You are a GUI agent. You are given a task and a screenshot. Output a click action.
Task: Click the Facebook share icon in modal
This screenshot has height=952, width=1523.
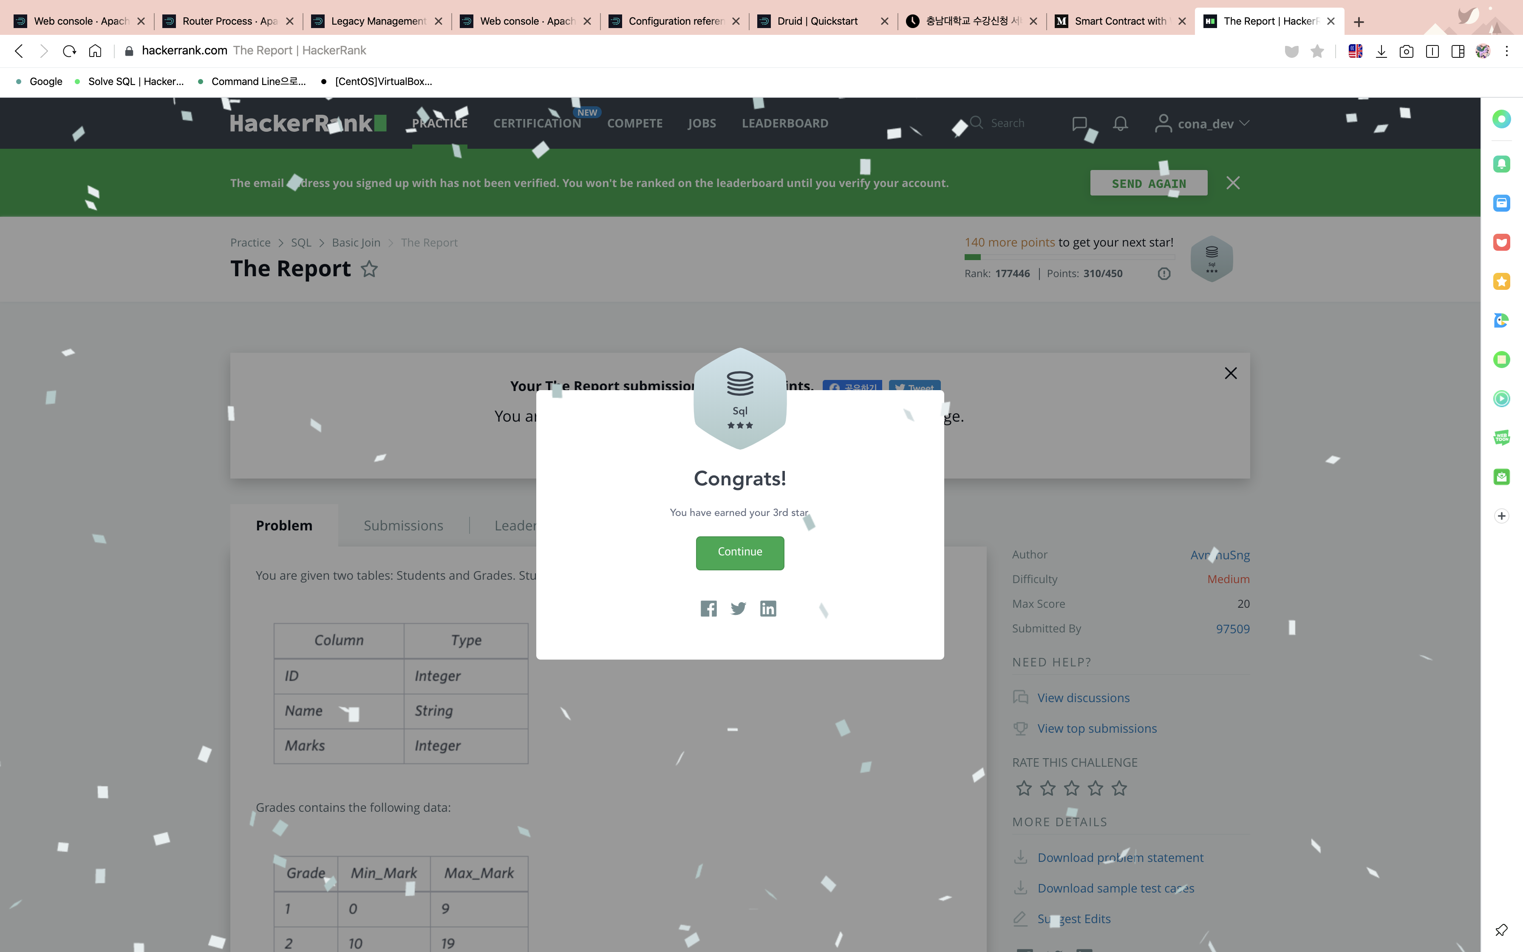coord(709,608)
